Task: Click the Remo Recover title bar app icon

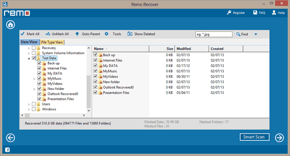Action: pos(5,4)
